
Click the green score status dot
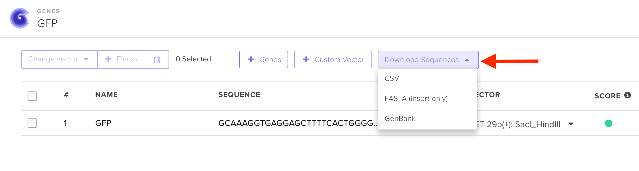pyautogui.click(x=608, y=123)
